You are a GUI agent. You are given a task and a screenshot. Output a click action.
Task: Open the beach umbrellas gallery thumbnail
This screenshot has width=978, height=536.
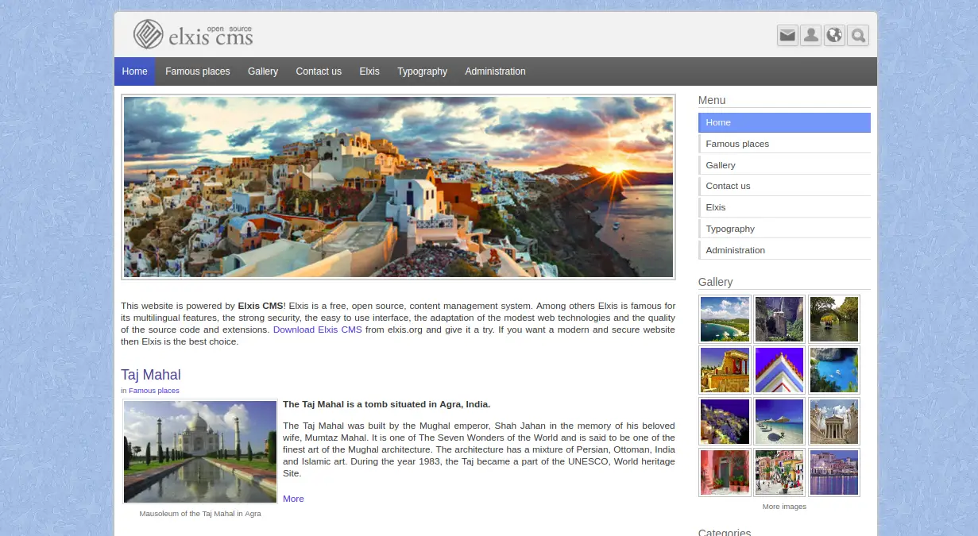pos(779,422)
